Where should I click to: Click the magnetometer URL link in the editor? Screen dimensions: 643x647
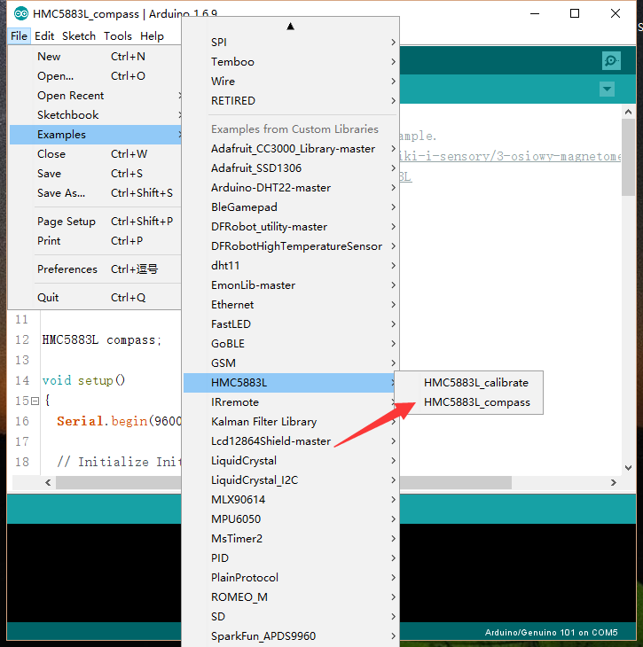510,156
